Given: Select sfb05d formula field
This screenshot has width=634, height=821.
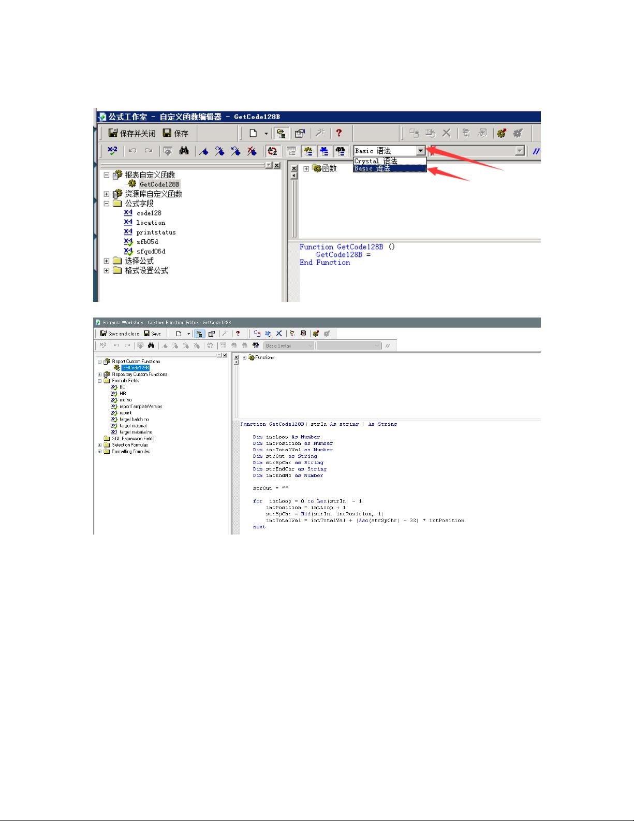Looking at the screenshot, I should pyautogui.click(x=148, y=242).
